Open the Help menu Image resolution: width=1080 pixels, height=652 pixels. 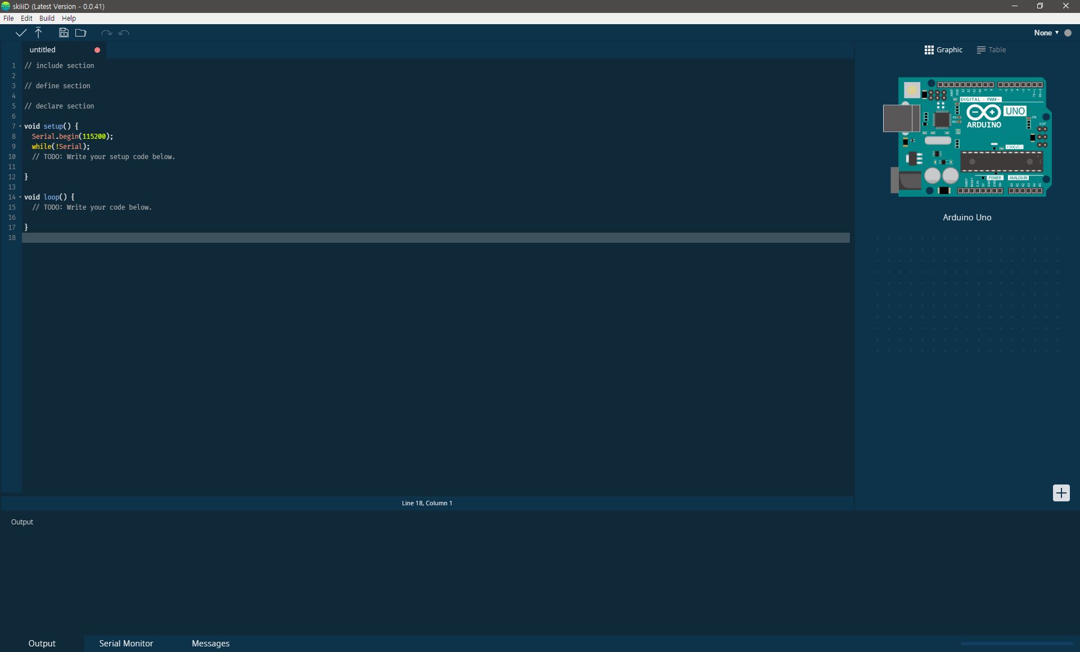tap(69, 18)
